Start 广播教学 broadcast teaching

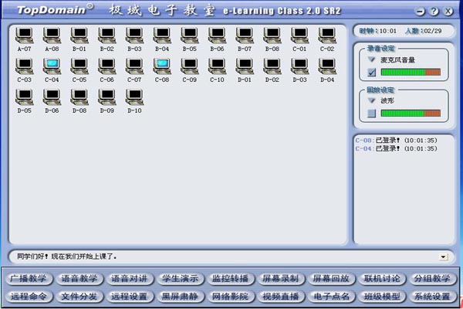(29, 279)
